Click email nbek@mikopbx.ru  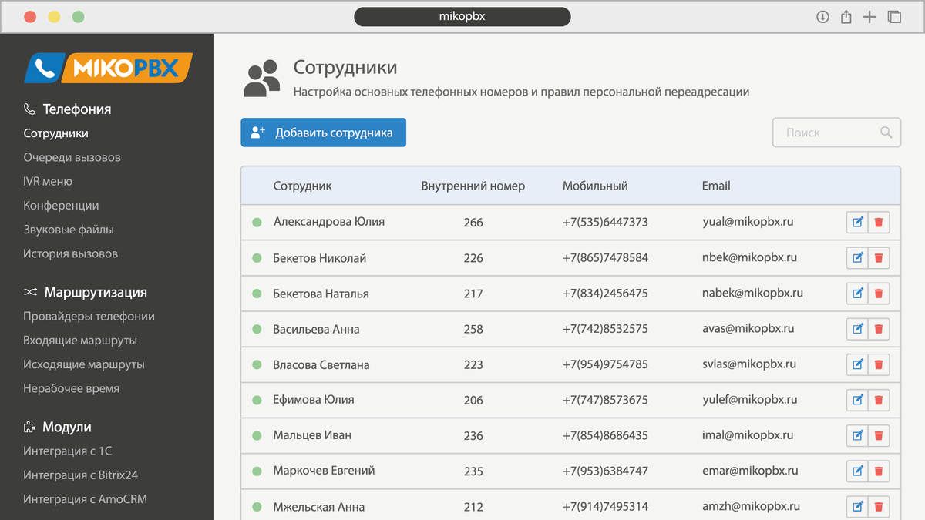[749, 258]
